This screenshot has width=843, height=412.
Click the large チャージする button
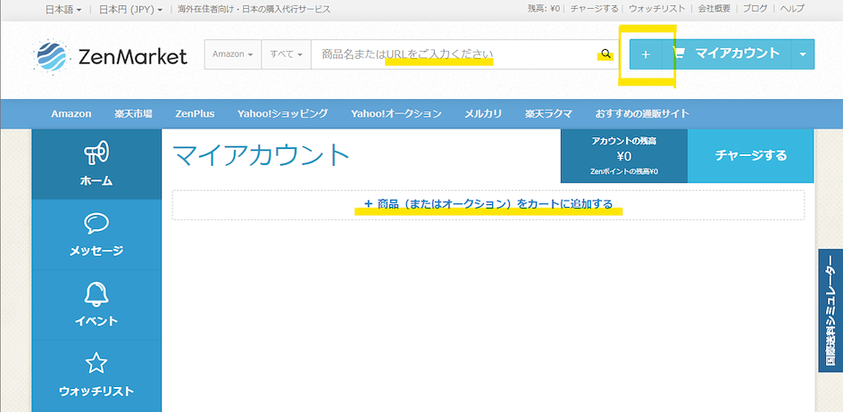[x=750, y=156]
